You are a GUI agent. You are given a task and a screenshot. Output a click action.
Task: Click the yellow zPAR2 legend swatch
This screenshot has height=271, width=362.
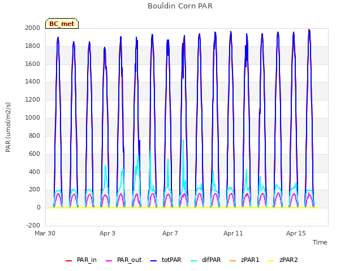tap(271, 261)
